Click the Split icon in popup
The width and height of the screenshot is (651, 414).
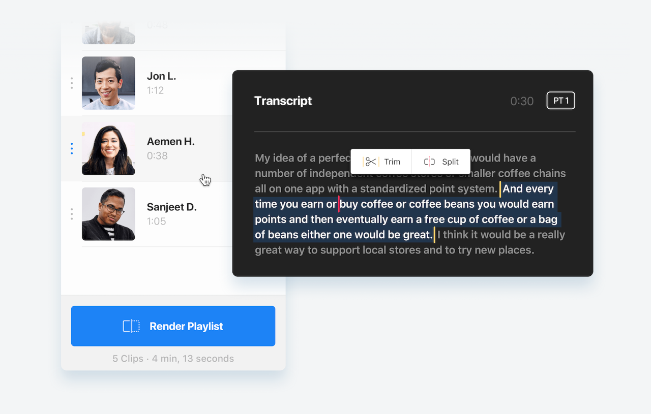(429, 162)
